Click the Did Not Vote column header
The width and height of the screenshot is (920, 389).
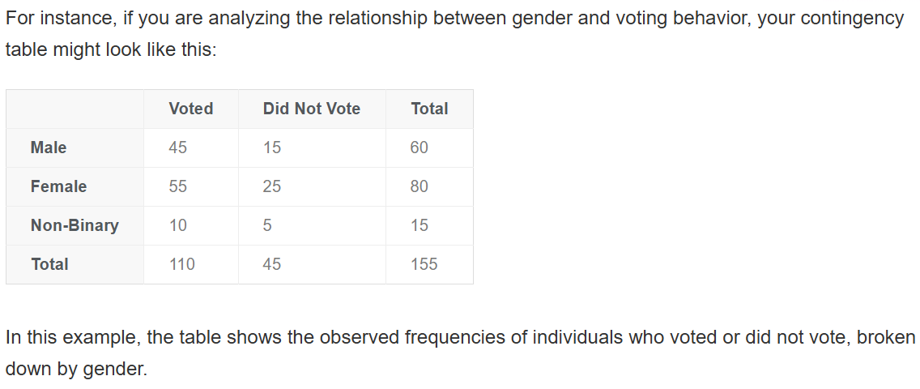pos(312,109)
